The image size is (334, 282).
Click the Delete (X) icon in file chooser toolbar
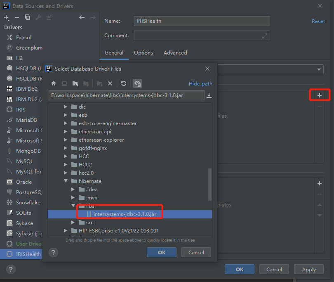pyautogui.click(x=110, y=83)
